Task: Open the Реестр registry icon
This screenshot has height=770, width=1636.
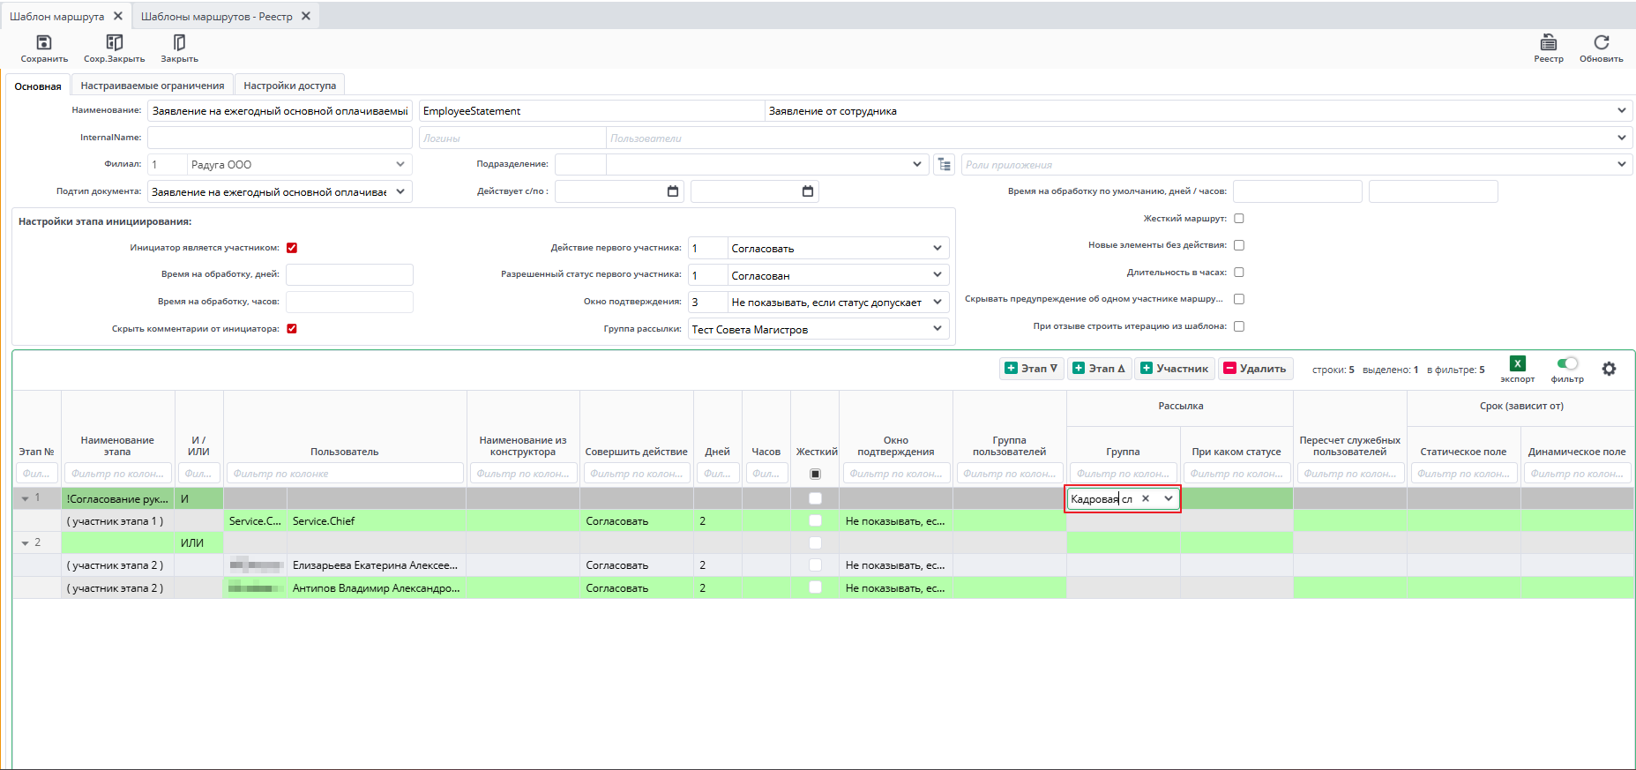Action: pyautogui.click(x=1548, y=43)
